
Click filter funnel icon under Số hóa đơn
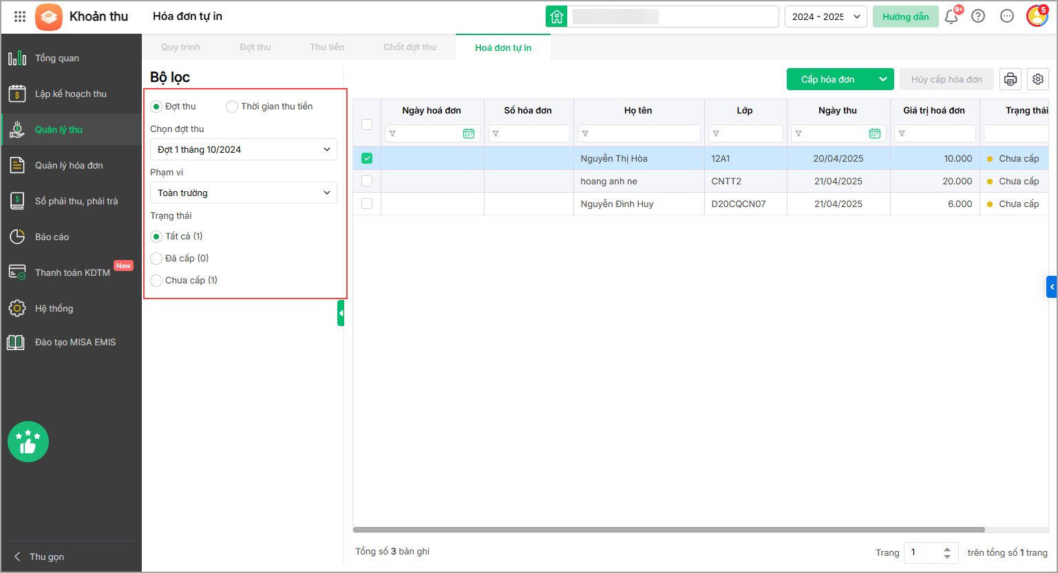point(496,133)
